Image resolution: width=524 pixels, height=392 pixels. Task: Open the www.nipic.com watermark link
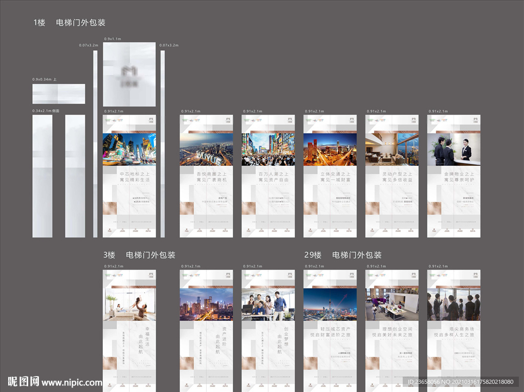(72, 382)
